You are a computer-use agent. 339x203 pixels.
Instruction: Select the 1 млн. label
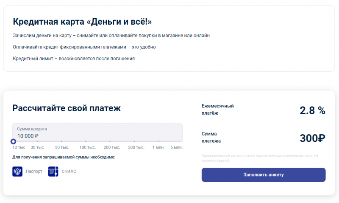tap(158, 147)
